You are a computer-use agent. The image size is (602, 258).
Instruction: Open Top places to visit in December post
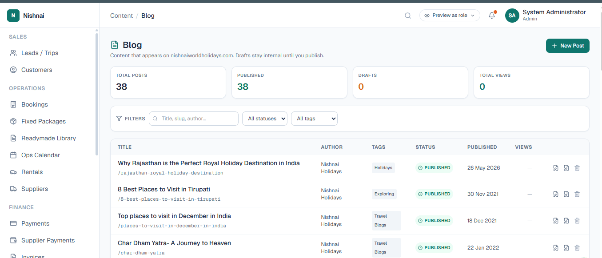click(174, 216)
